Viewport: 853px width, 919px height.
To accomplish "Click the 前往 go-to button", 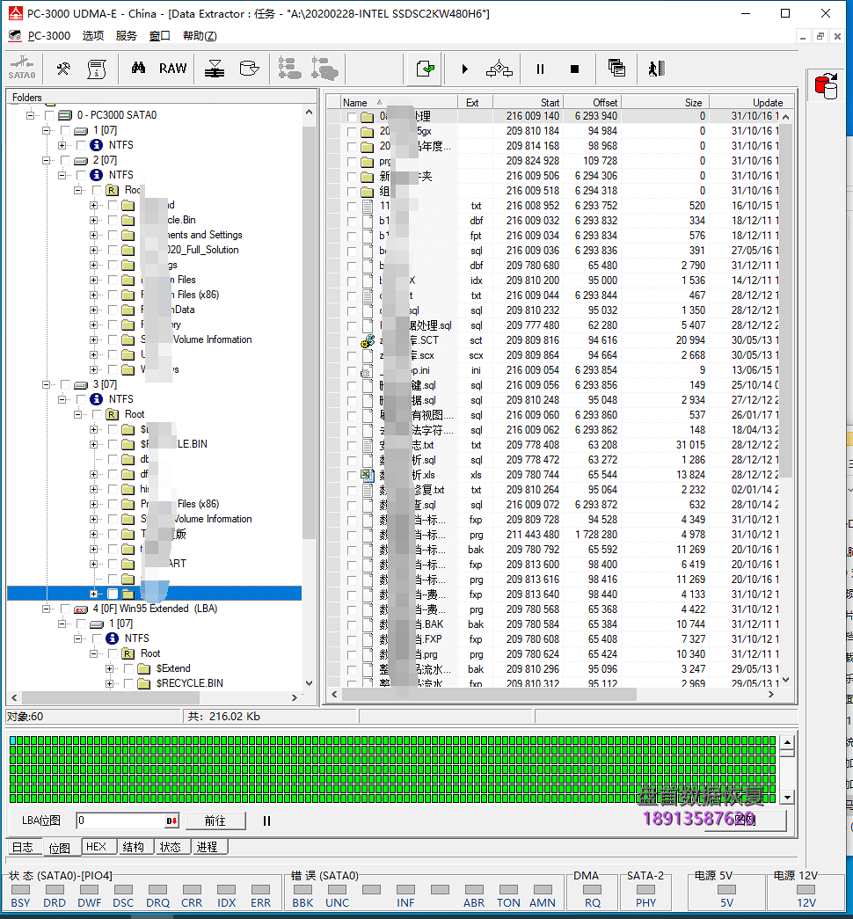I will click(x=215, y=821).
